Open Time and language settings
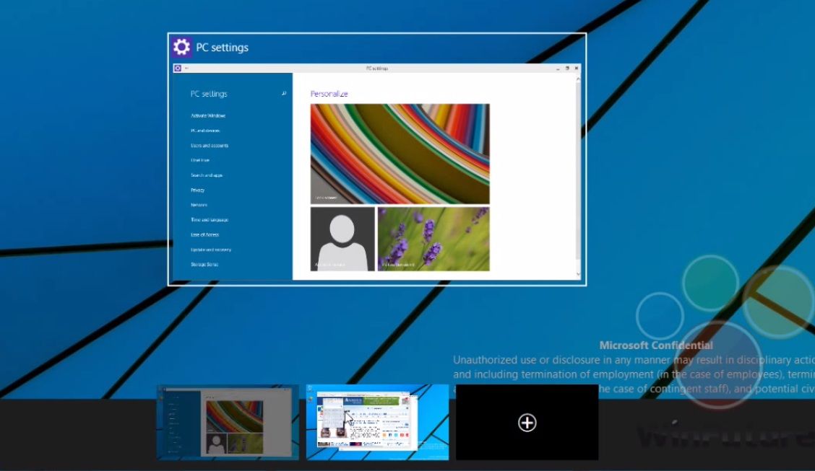 (x=210, y=220)
